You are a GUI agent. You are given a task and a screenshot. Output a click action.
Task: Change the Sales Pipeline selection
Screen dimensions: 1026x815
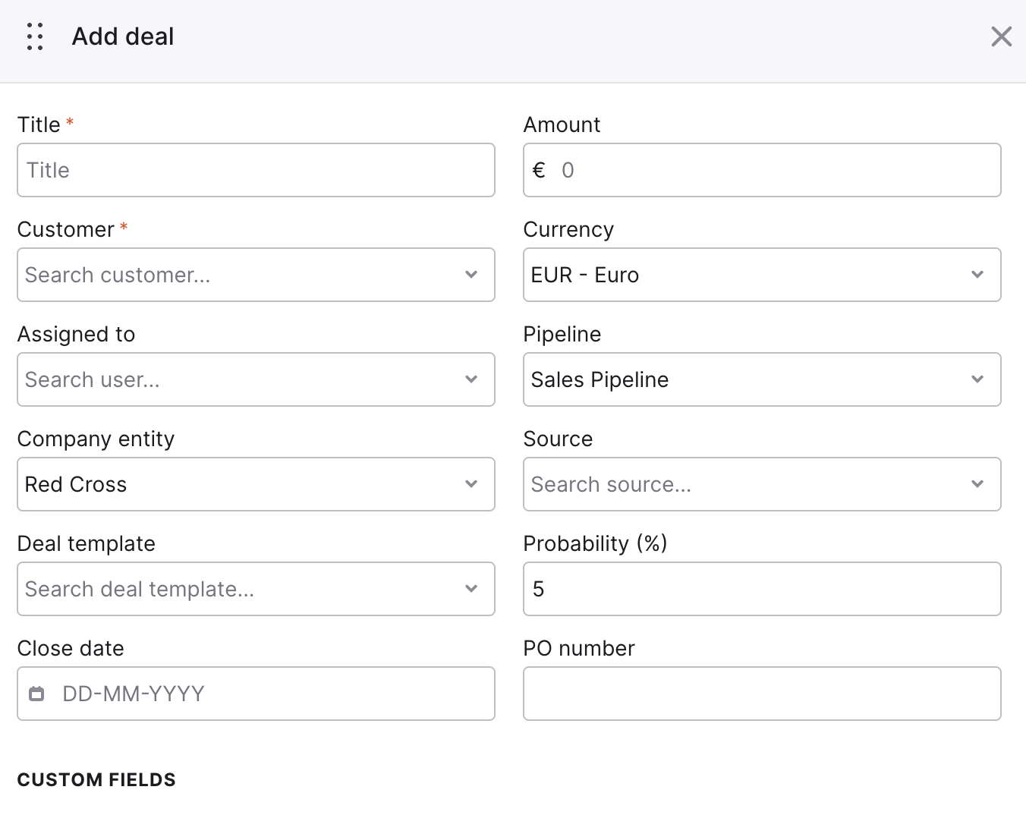pos(762,379)
